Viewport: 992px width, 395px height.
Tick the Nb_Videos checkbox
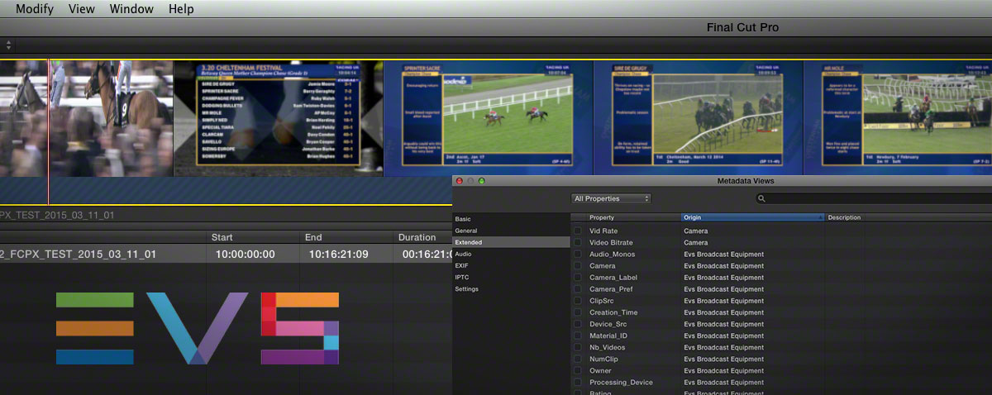point(578,347)
